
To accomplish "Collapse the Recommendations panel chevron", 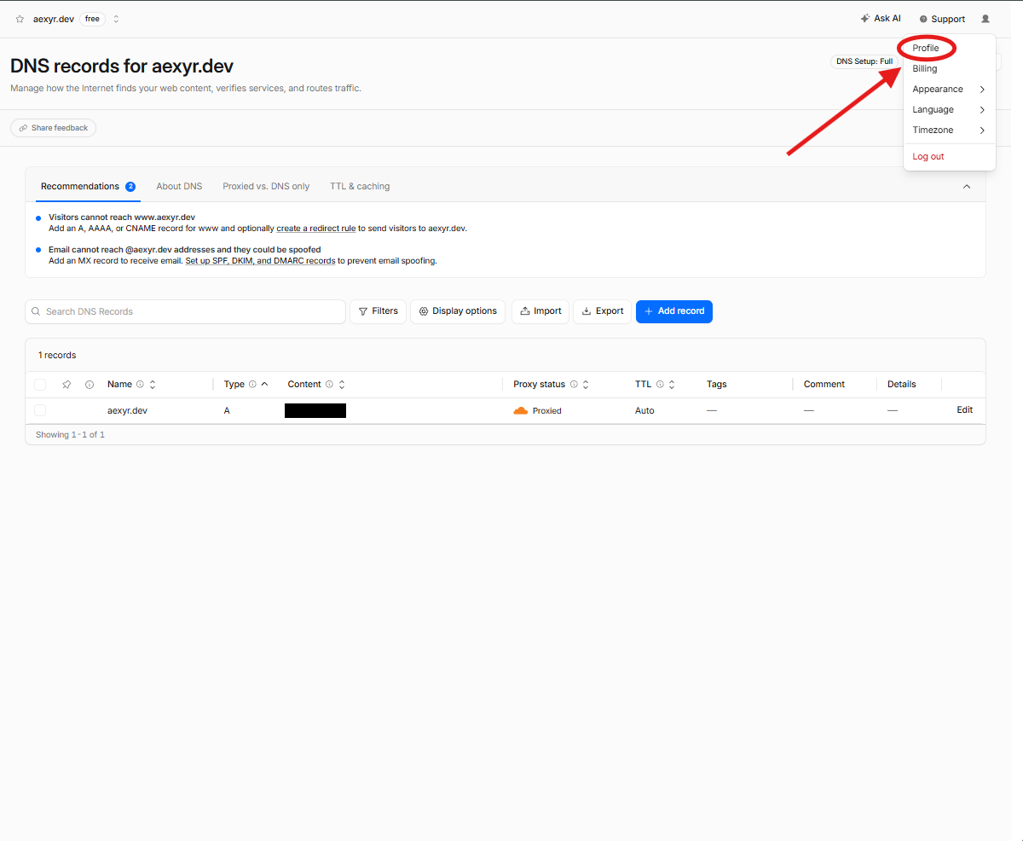I will (967, 187).
